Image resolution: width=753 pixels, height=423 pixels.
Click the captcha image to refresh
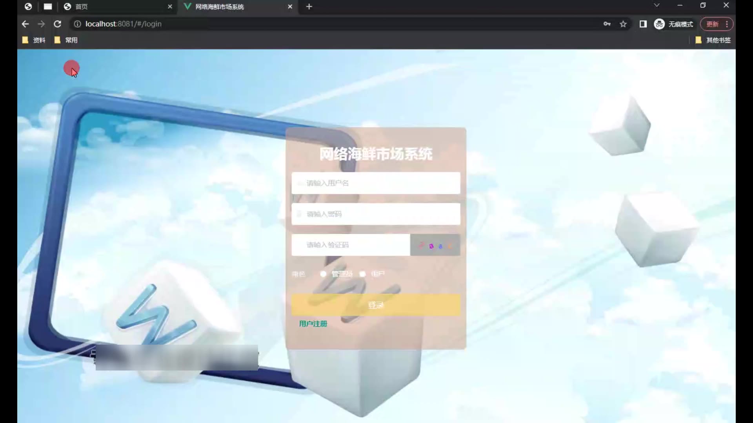click(435, 245)
